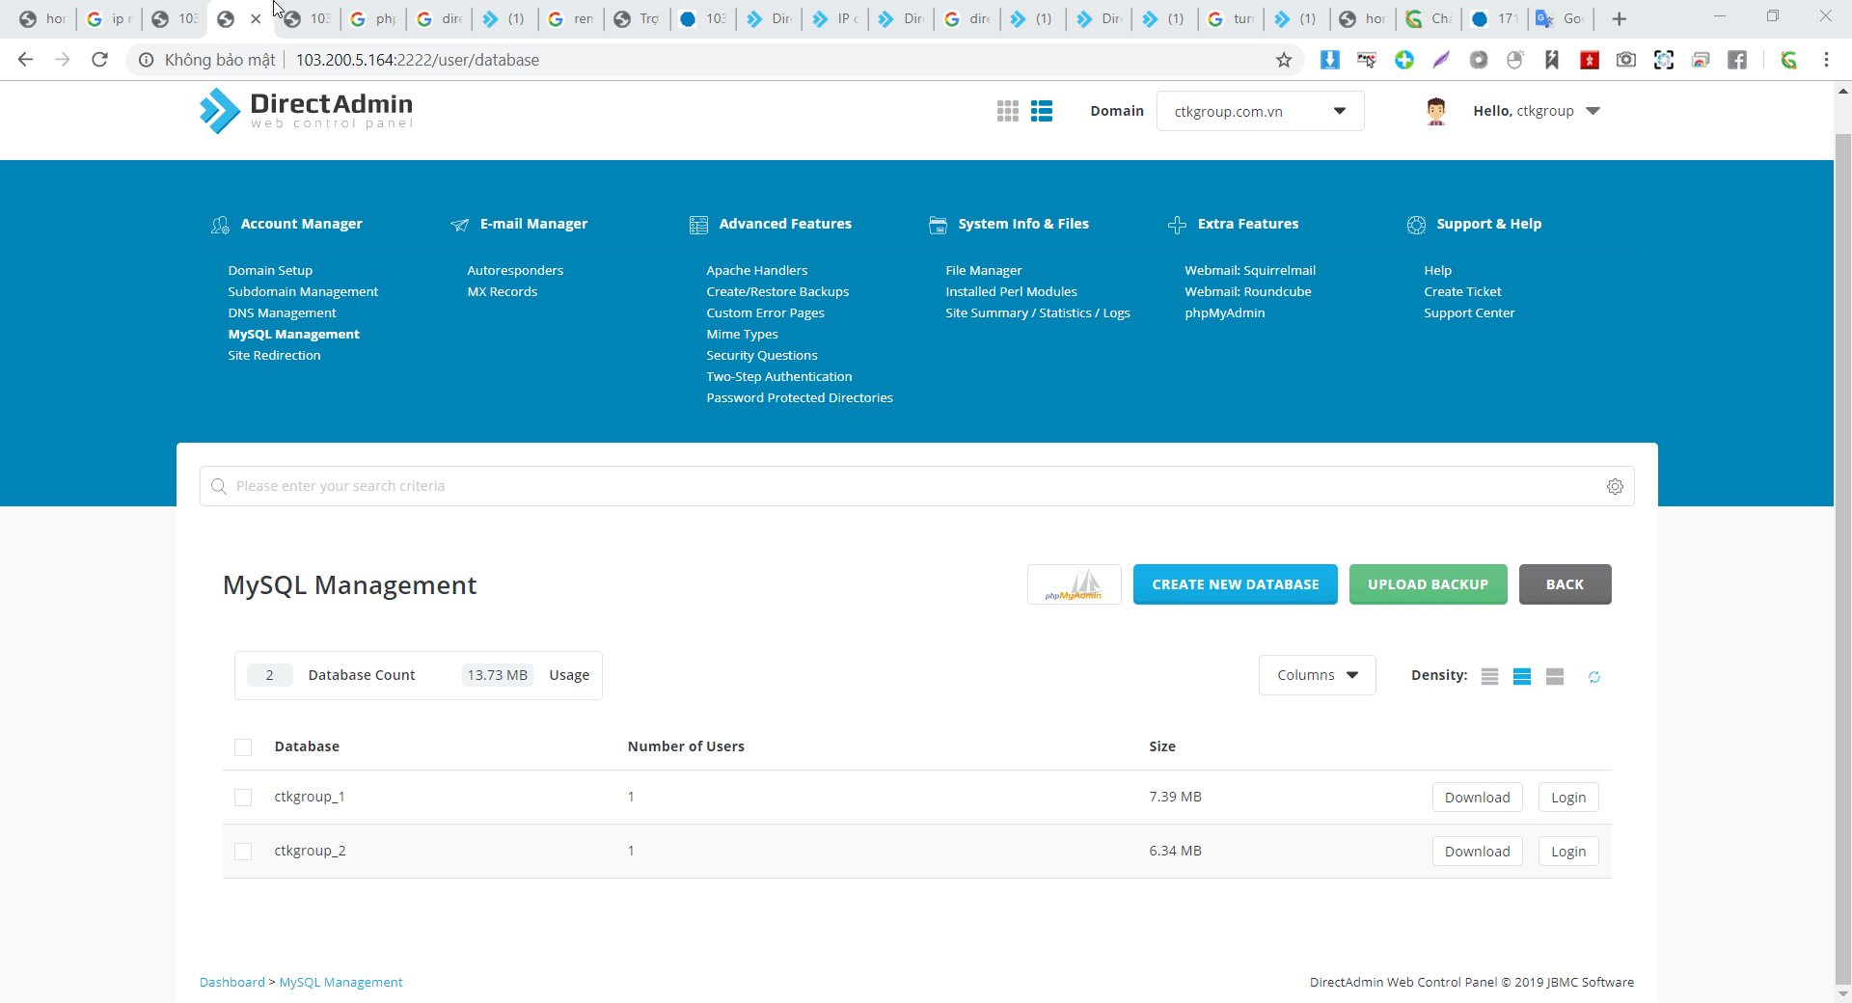This screenshot has width=1852, height=1003.
Task: Open File Manager menu item
Action: pyautogui.click(x=983, y=271)
